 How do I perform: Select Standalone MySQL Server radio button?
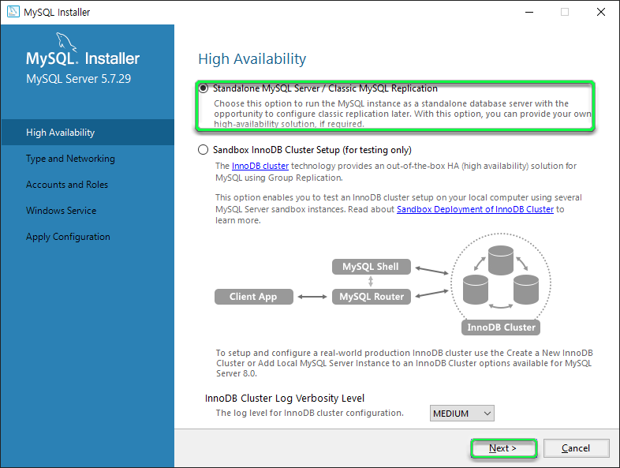204,88
